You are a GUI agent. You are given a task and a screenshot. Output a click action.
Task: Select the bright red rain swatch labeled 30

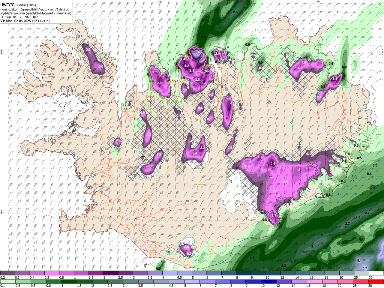[376, 281]
